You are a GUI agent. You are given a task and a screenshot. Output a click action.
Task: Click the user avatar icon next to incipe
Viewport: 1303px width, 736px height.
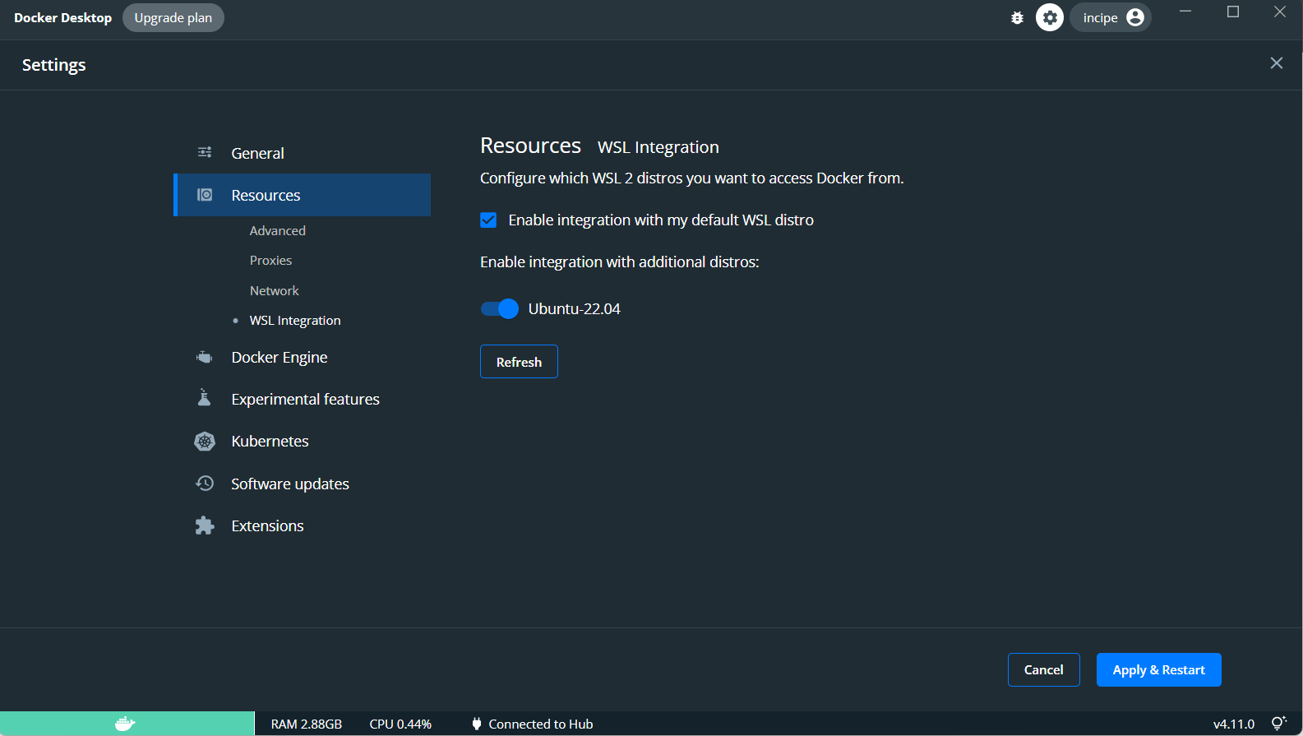point(1135,17)
